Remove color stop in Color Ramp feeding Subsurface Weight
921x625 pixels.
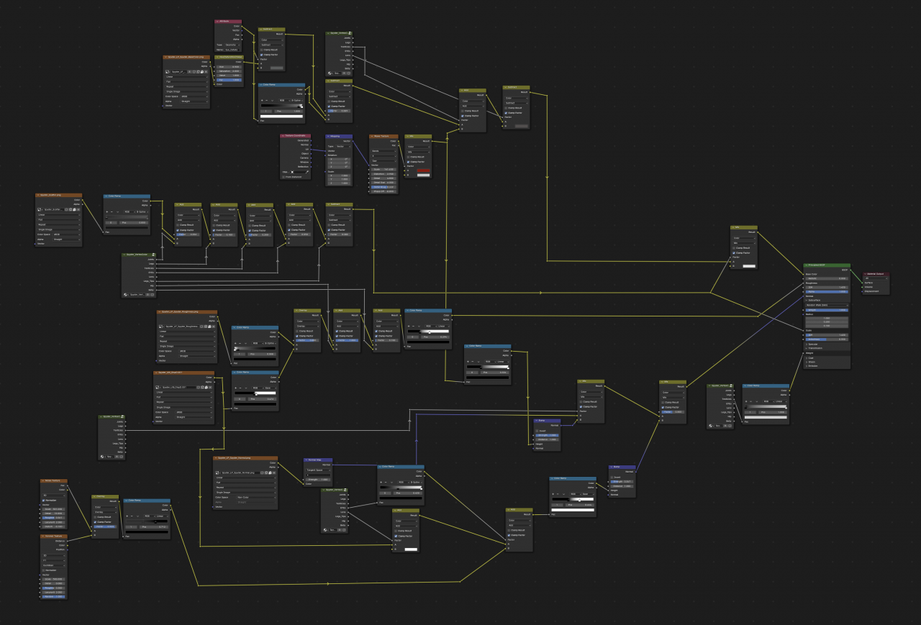tap(751, 401)
